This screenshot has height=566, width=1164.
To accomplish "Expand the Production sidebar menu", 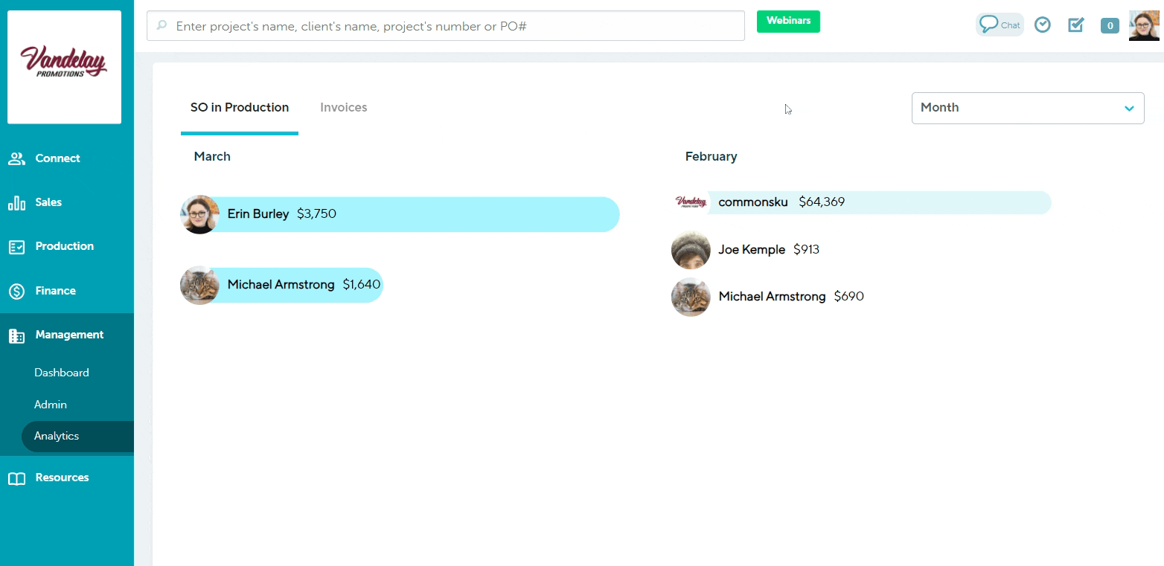I will [64, 246].
